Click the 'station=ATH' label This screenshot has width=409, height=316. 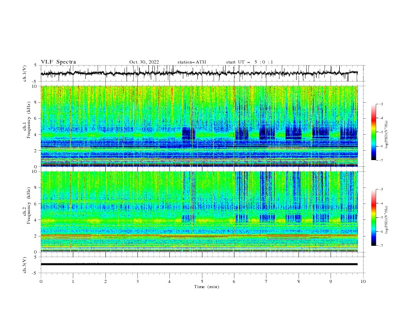[192, 62]
